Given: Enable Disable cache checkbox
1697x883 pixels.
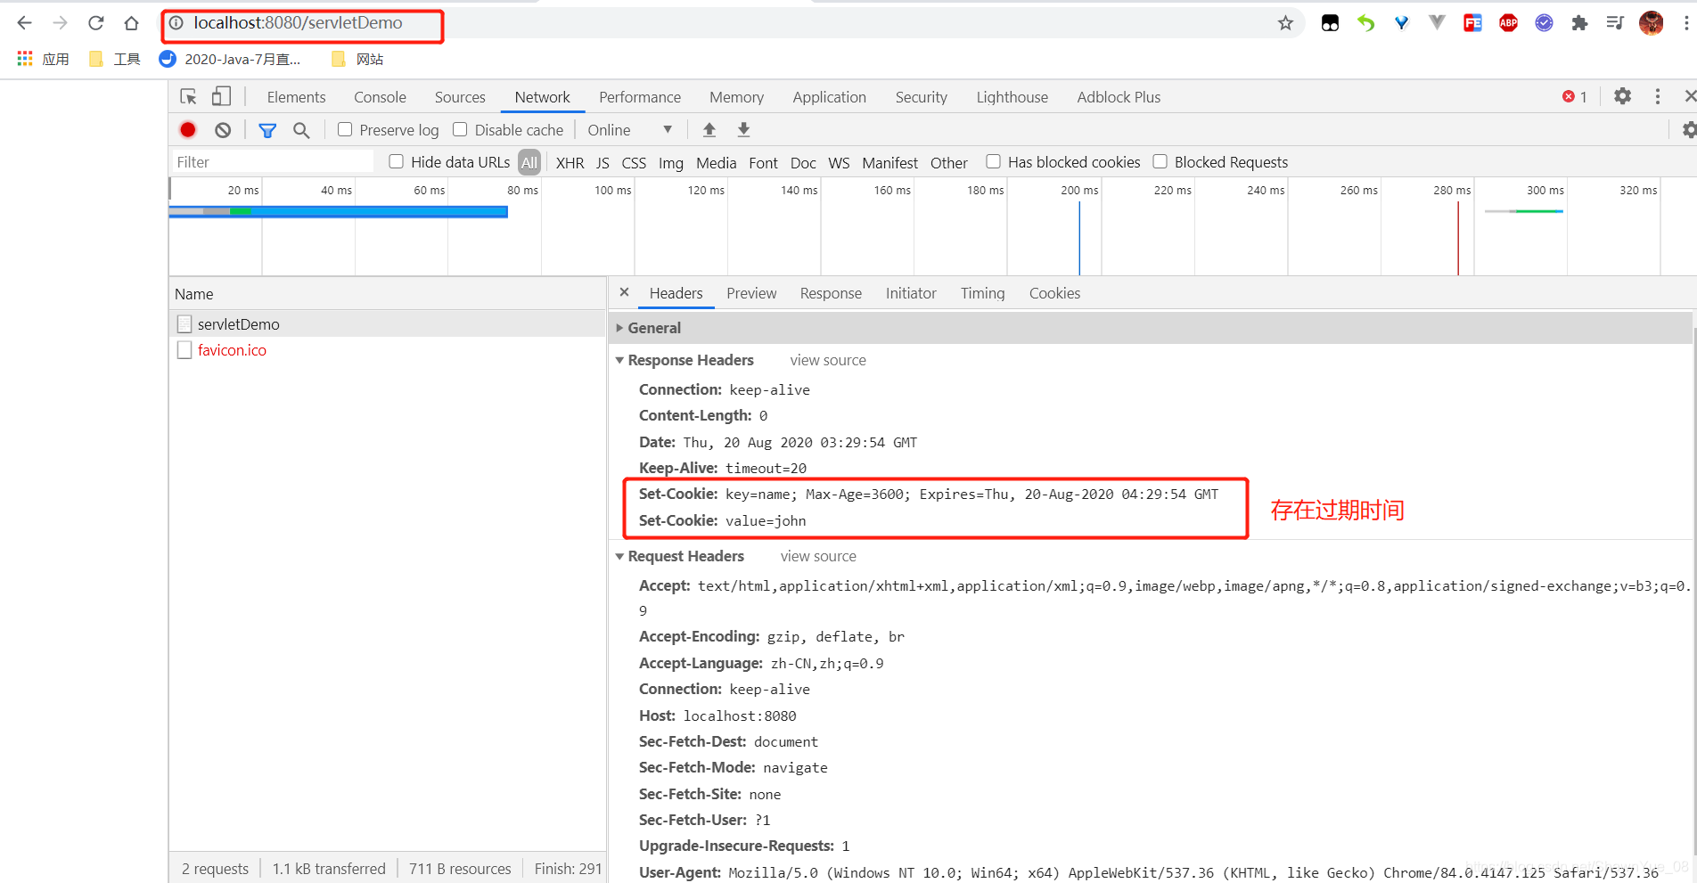Looking at the screenshot, I should pyautogui.click(x=460, y=129).
